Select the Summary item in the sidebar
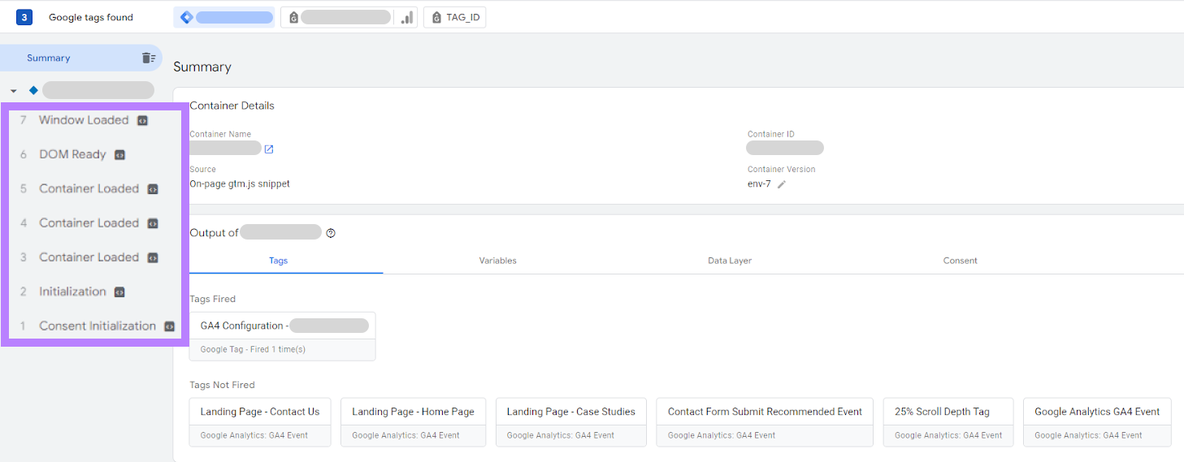The height and width of the screenshot is (462, 1184). pyautogui.click(x=49, y=58)
